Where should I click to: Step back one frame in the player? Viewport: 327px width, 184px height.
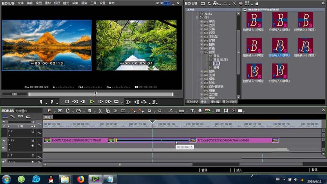[x=83, y=101]
